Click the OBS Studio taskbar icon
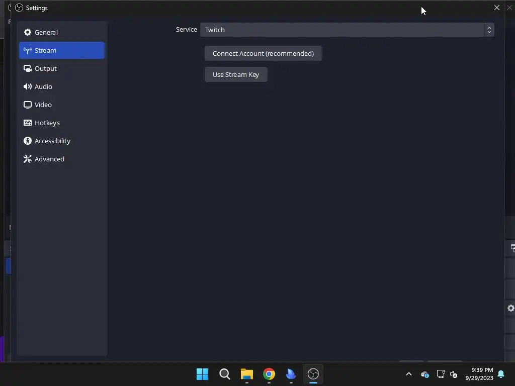 (x=313, y=374)
